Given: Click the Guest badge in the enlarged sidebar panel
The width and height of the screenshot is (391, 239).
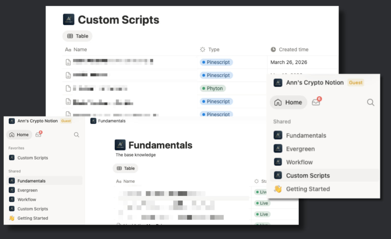Looking at the screenshot, I should (355, 83).
